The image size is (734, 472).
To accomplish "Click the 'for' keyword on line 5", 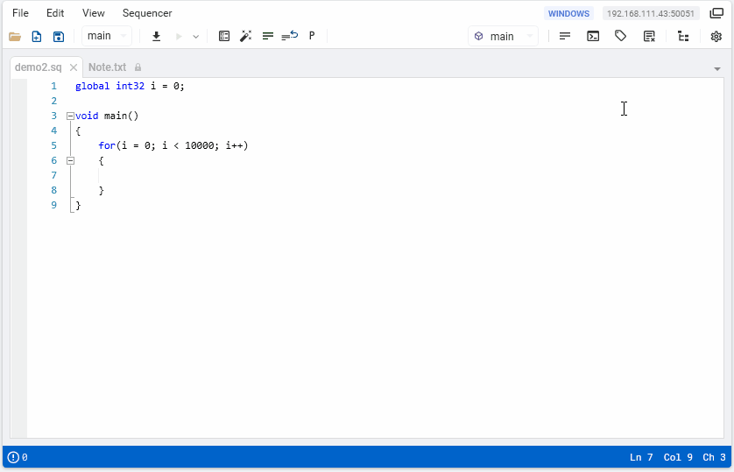I will pyautogui.click(x=107, y=145).
